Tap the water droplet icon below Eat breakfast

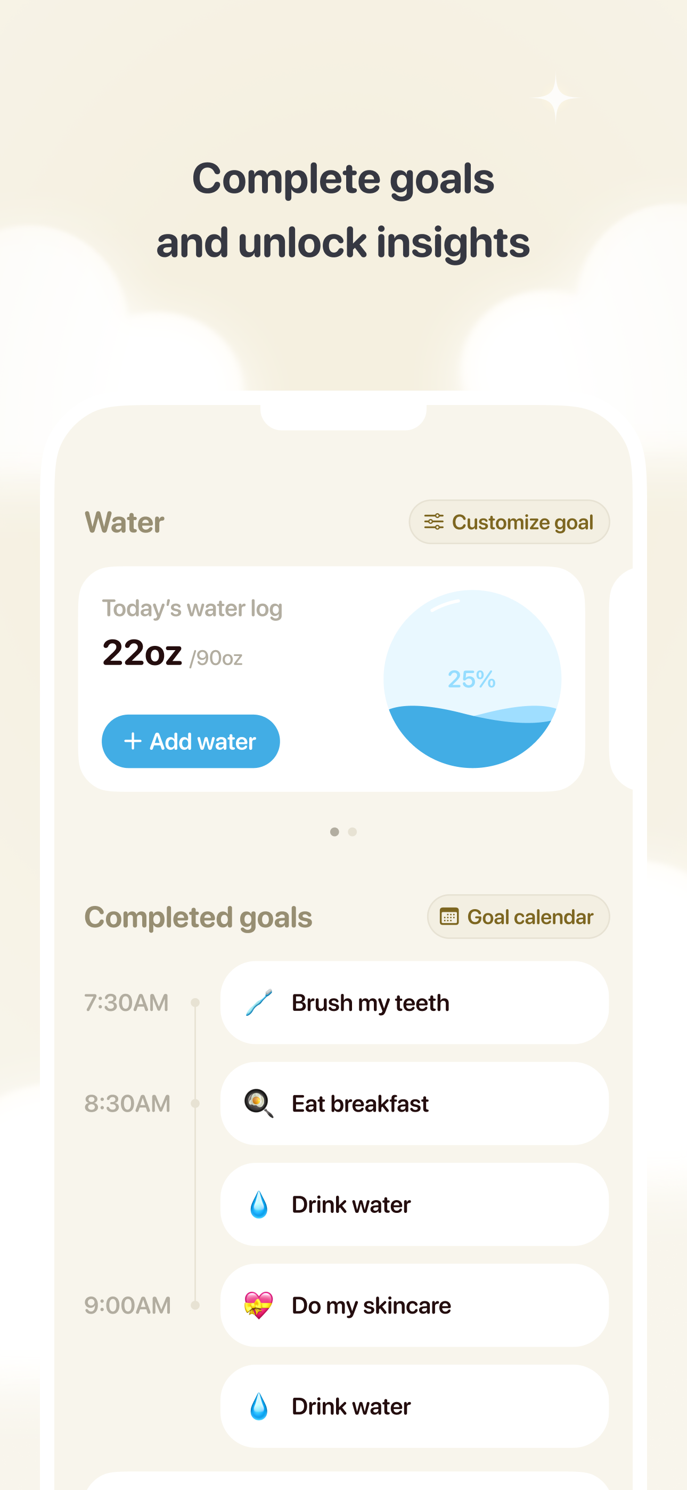258,1204
